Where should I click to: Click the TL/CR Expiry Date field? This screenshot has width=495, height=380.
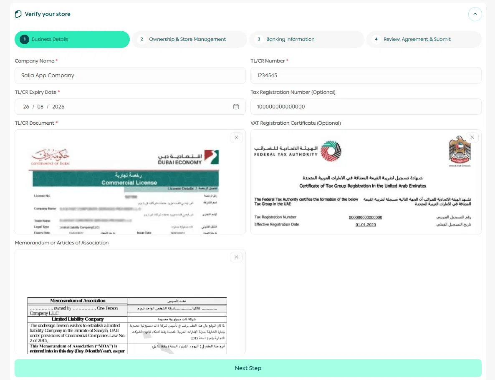(130, 107)
